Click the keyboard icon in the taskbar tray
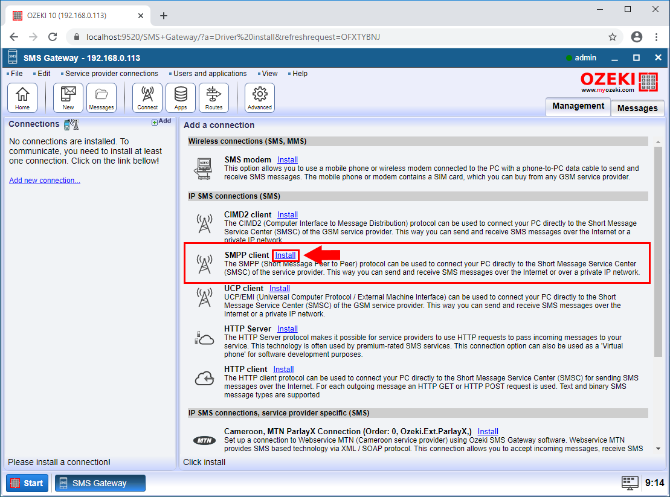Image resolution: width=670 pixels, height=497 pixels. tap(630, 483)
